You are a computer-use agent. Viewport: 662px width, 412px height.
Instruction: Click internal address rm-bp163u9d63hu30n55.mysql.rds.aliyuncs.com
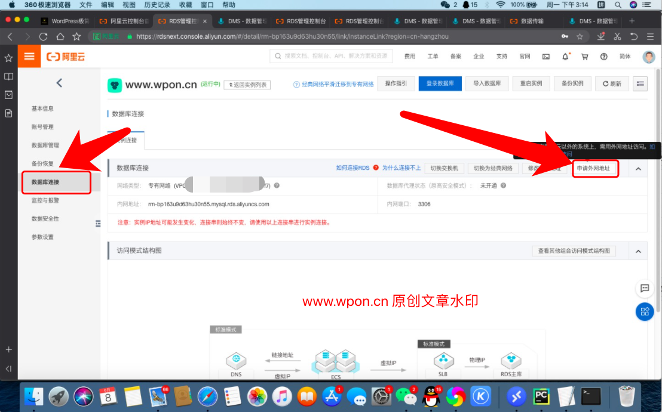click(209, 205)
